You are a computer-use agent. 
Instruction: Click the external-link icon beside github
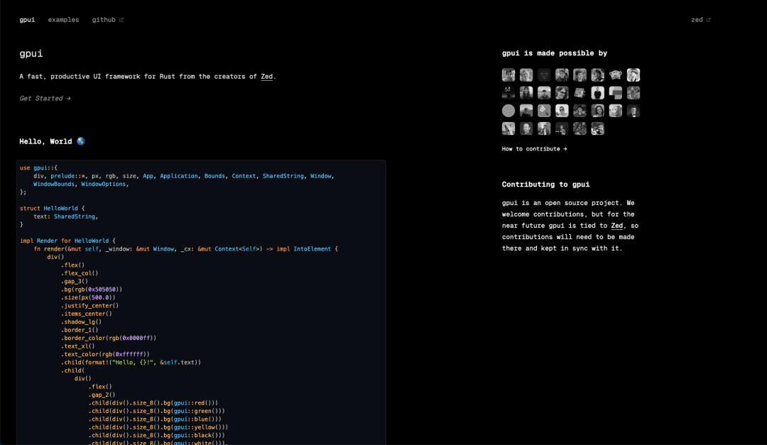pos(121,20)
